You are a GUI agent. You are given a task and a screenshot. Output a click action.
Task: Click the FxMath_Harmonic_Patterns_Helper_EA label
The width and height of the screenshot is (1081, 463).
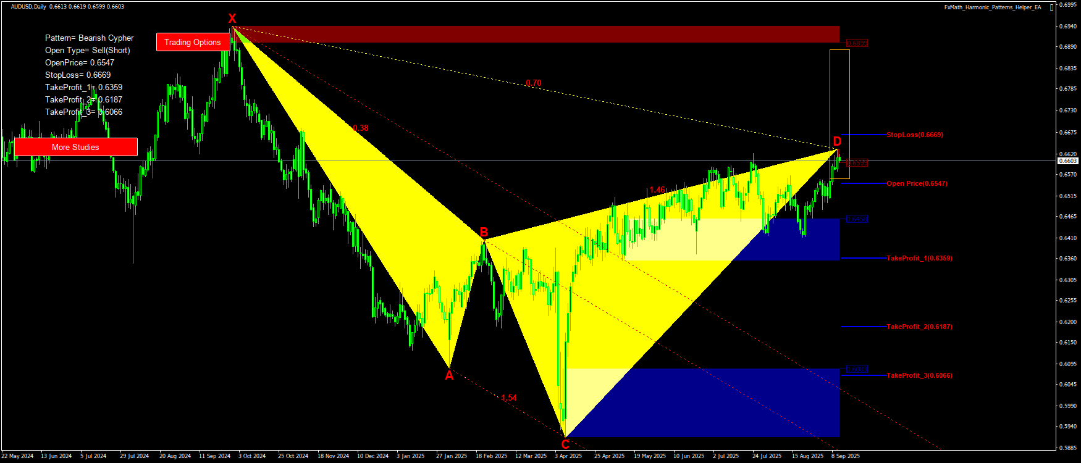pyautogui.click(x=992, y=7)
